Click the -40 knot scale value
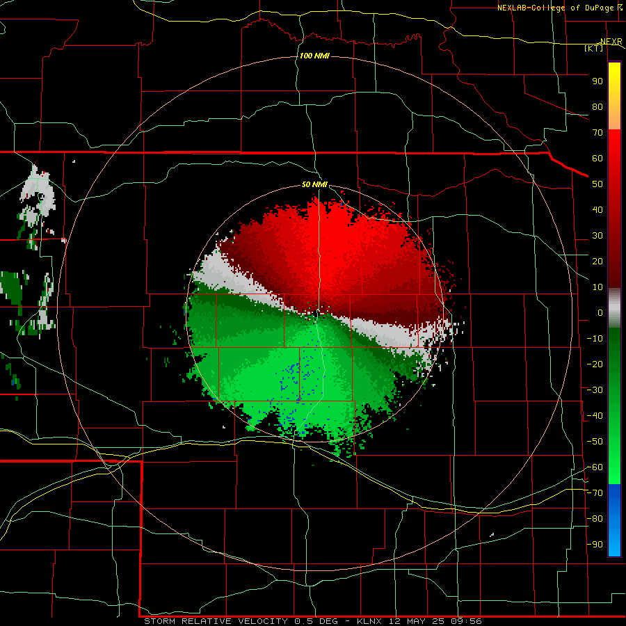This screenshot has height=626, width=626. [595, 416]
